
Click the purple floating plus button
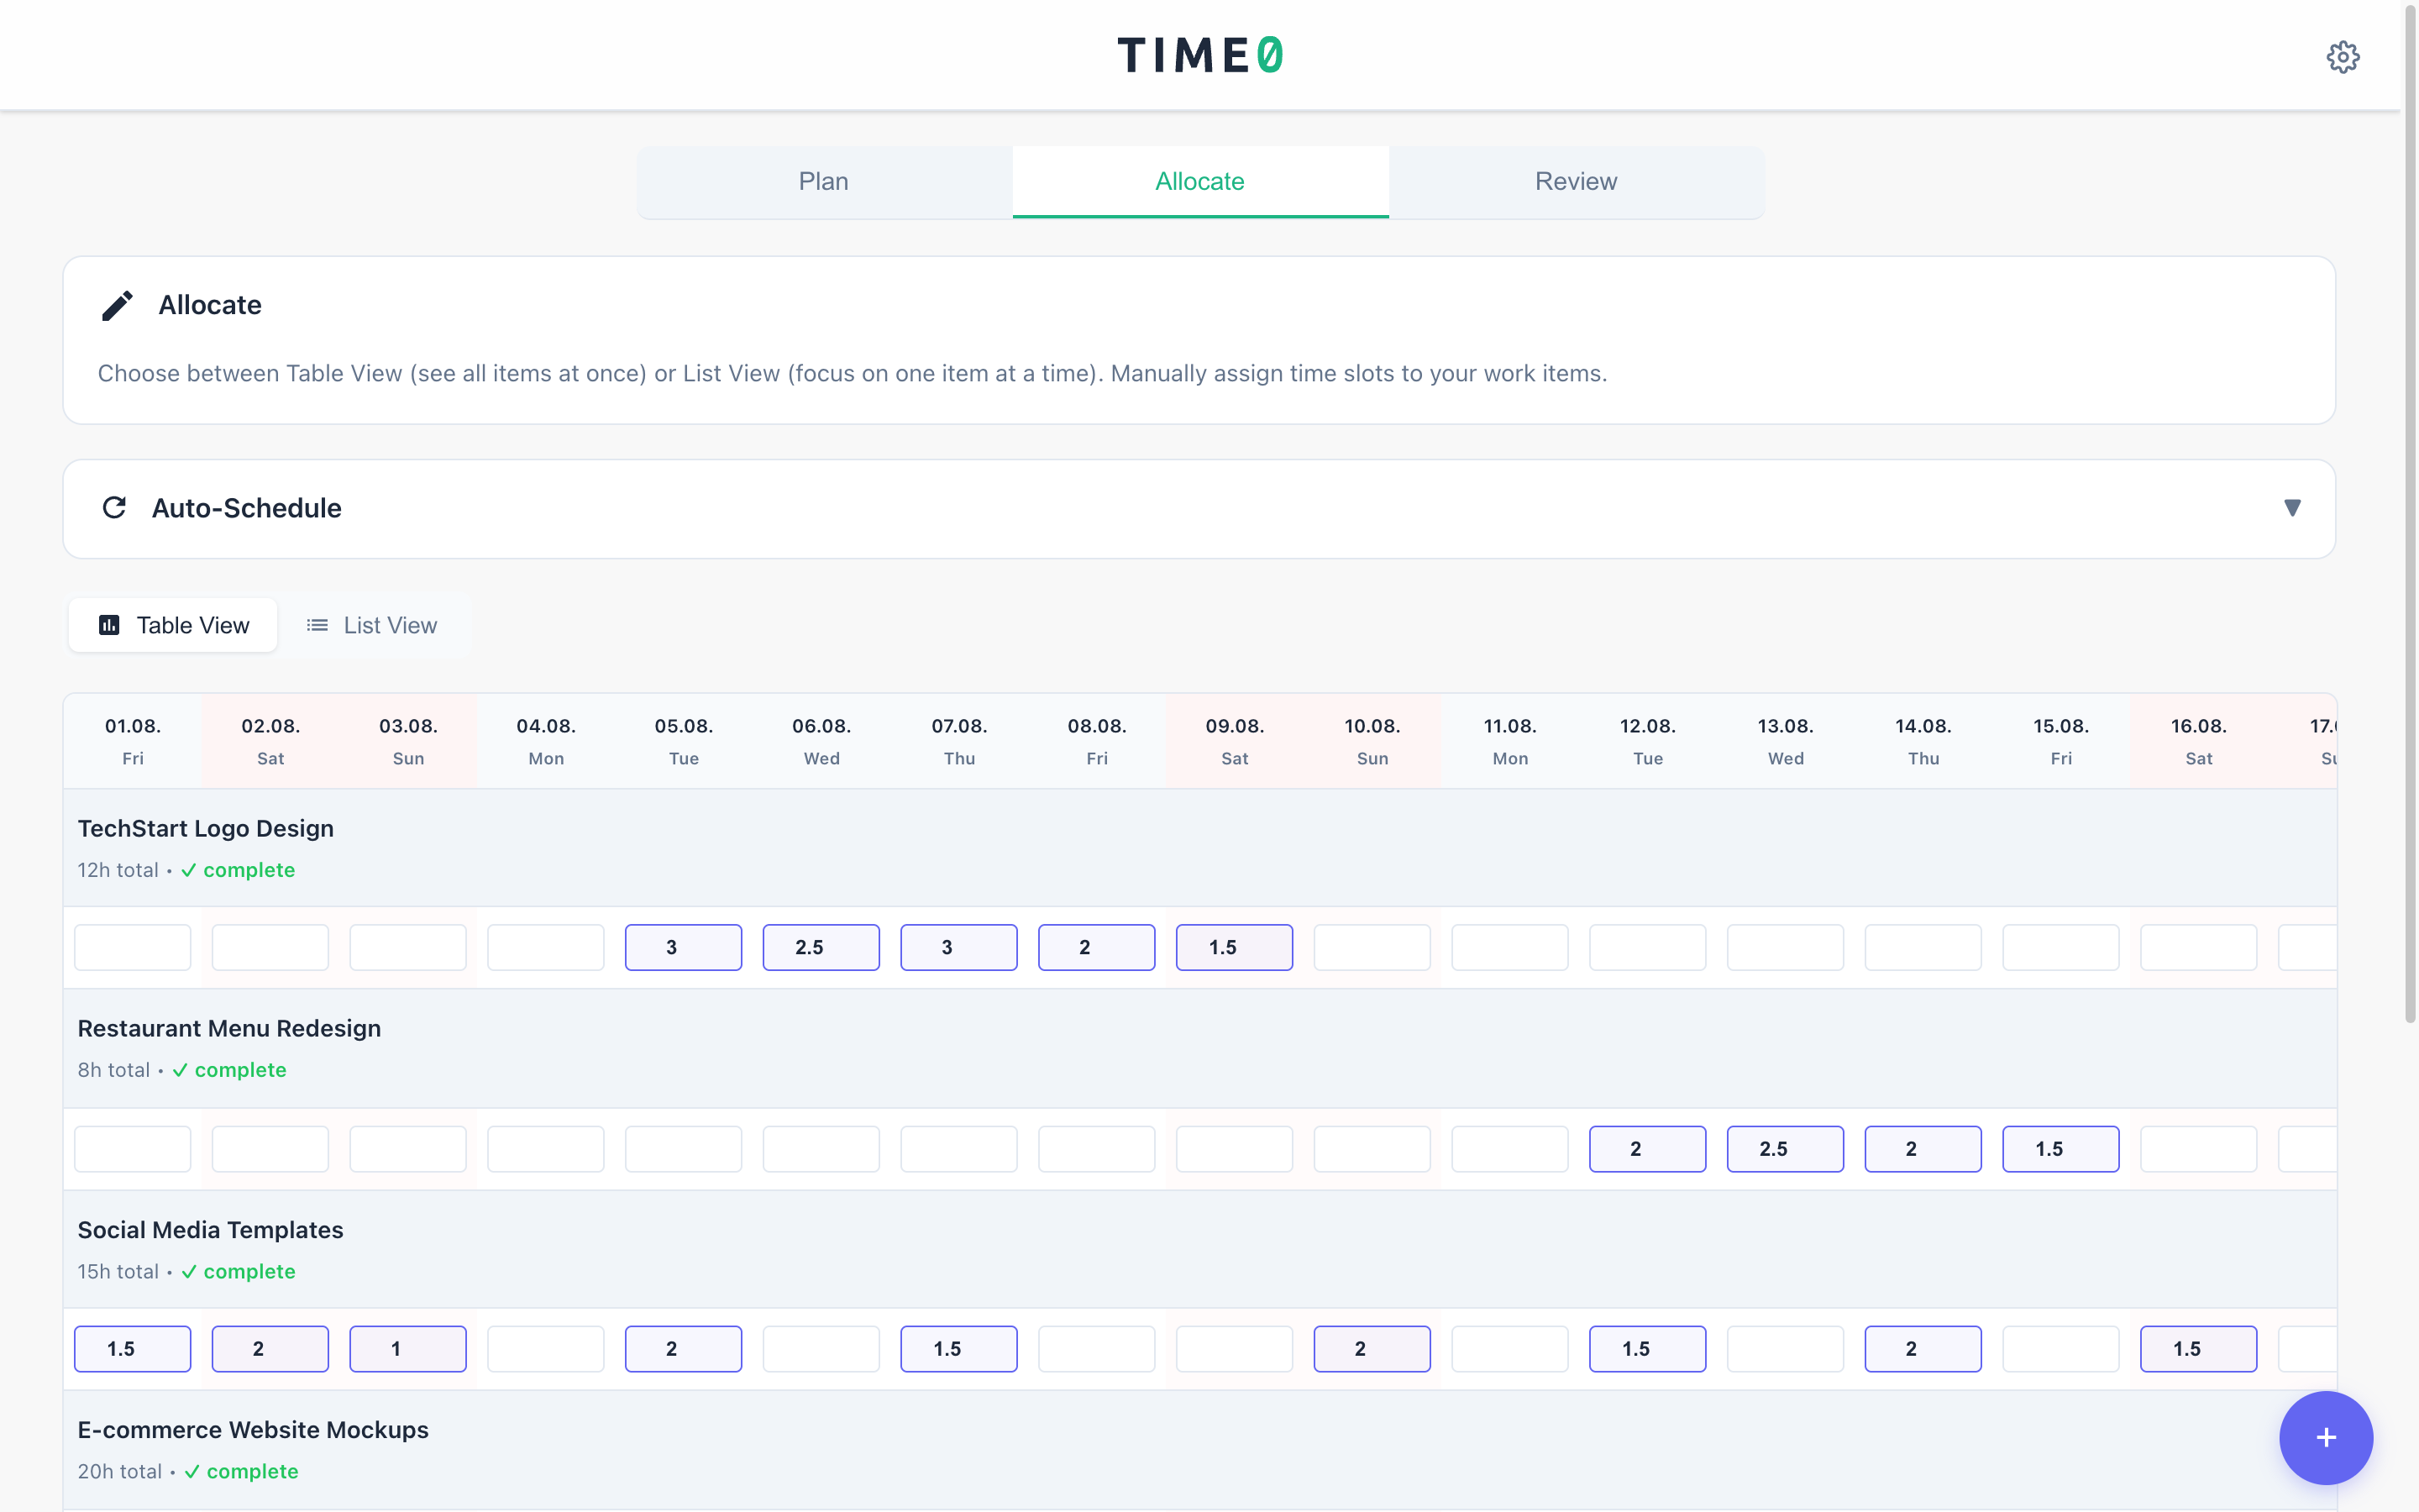tap(2325, 1437)
